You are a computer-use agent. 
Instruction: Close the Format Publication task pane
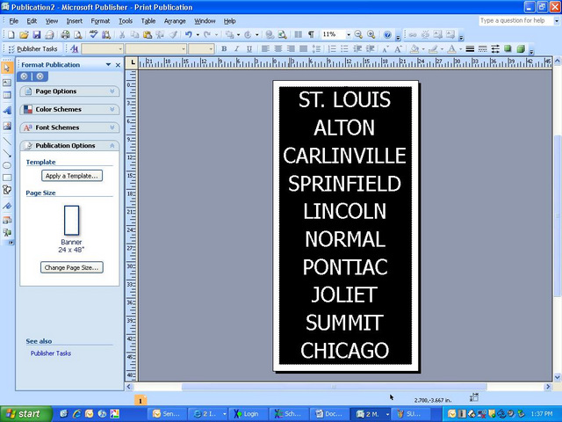[118, 65]
